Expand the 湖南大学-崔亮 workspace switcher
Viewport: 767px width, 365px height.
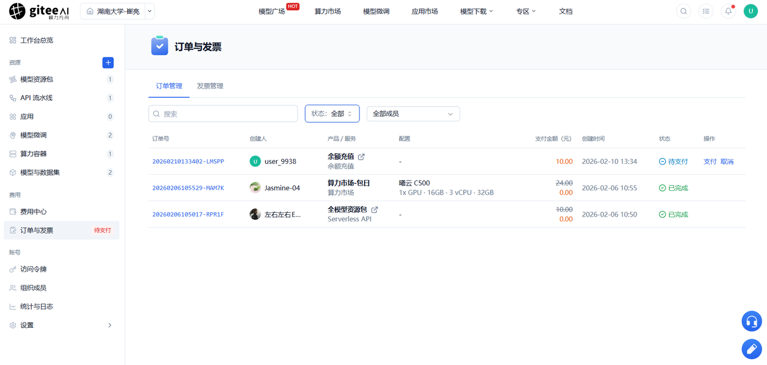coord(150,11)
